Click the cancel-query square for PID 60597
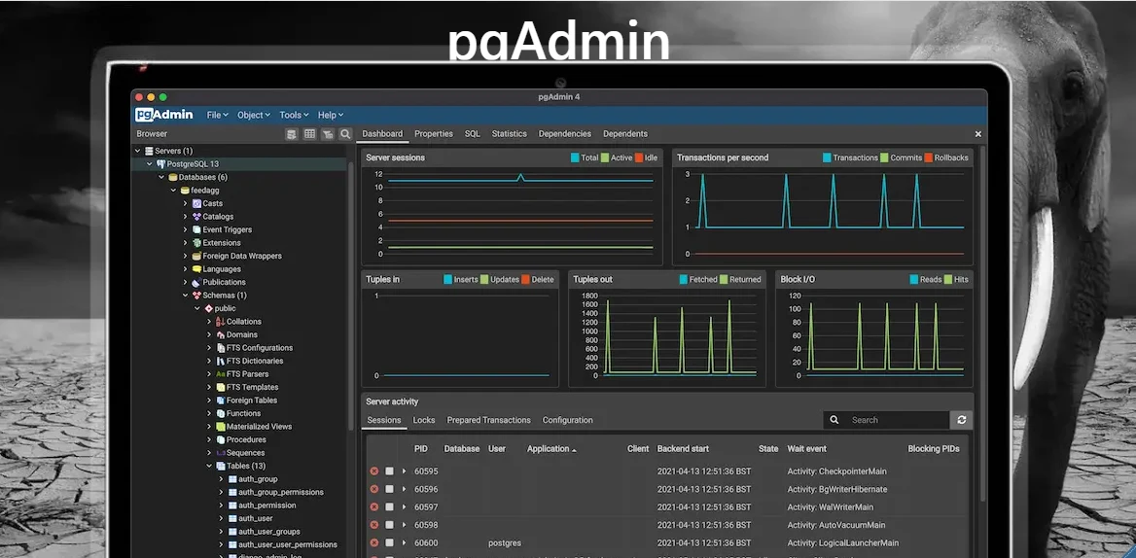This screenshot has height=558, width=1136. (389, 507)
